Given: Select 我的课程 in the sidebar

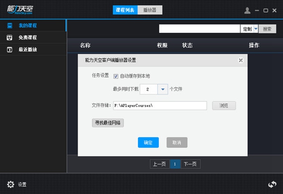Looking at the screenshot, I should [33, 26].
